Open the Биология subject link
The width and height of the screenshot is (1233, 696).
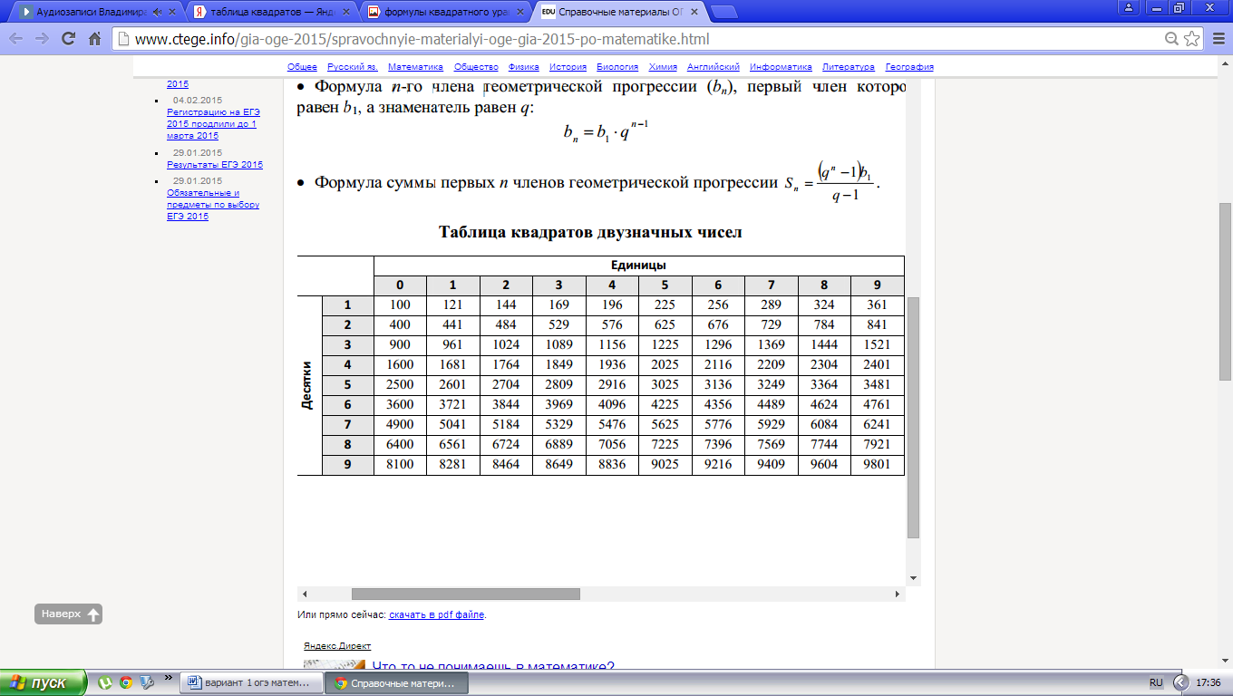pyautogui.click(x=617, y=67)
